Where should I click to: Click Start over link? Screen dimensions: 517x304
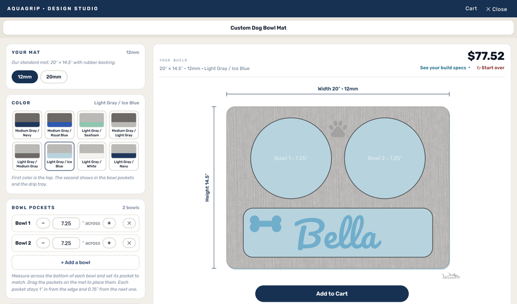(491, 68)
